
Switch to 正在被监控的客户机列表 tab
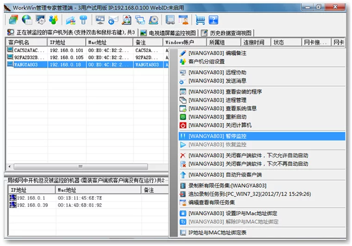71,32
